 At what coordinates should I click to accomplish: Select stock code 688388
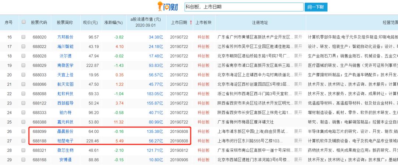tap(39, 122)
